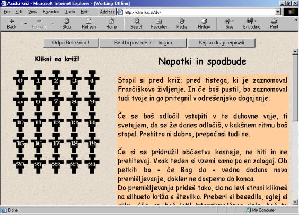Click the cross numbered 24
This screenshot has height=215, width=299.
pos(92,164)
